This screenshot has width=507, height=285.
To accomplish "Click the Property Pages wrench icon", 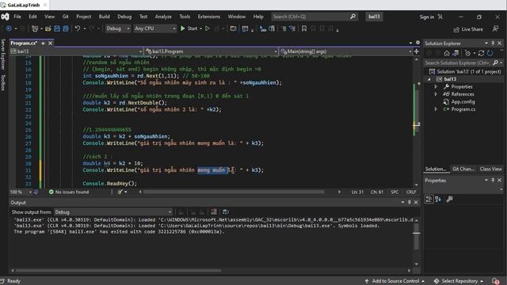I will tap(449, 199).
